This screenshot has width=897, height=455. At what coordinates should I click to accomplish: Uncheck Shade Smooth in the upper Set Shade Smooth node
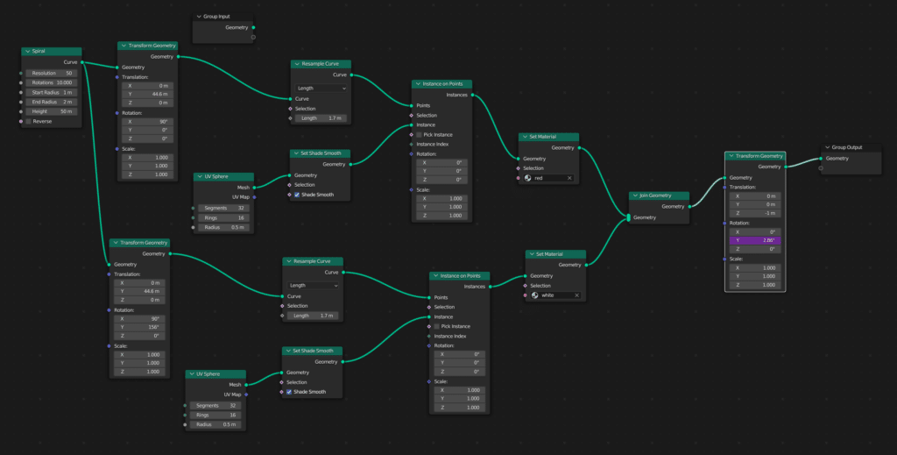[x=297, y=196]
